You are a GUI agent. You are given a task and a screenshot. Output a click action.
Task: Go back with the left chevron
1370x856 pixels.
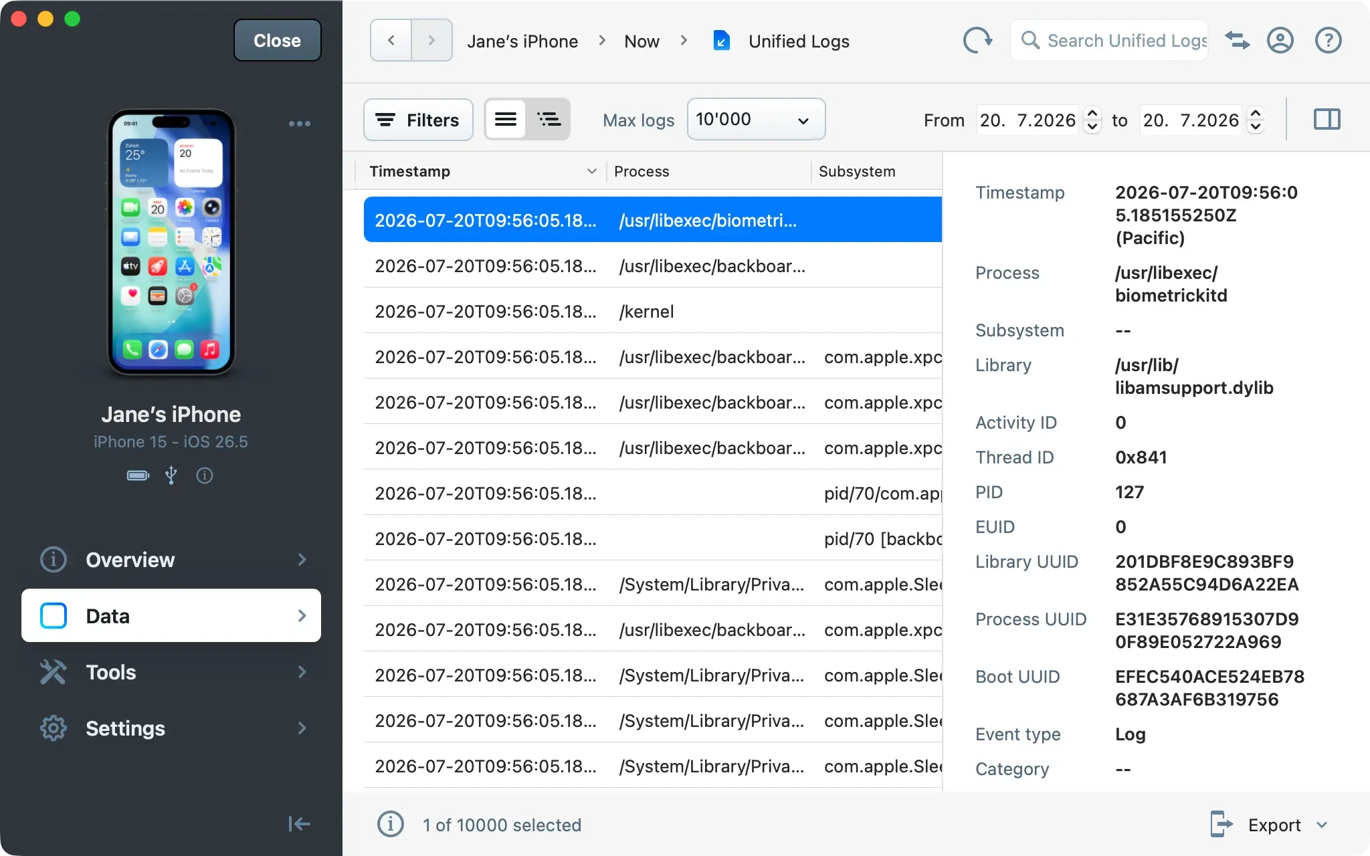coord(391,41)
